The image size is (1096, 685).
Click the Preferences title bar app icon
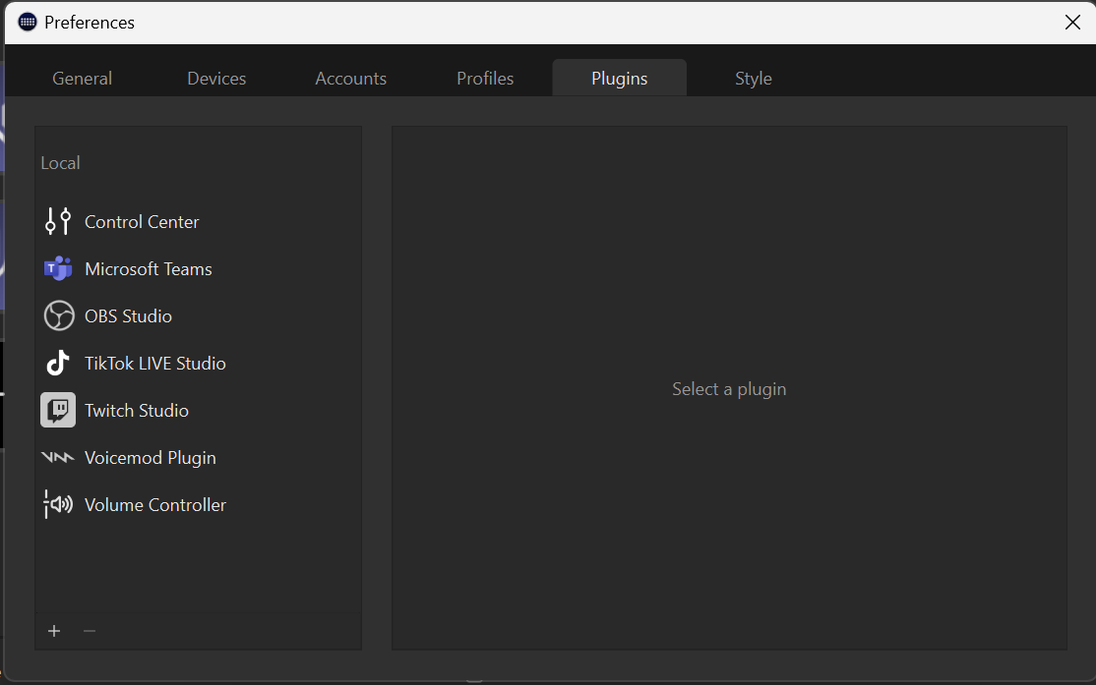coord(28,22)
